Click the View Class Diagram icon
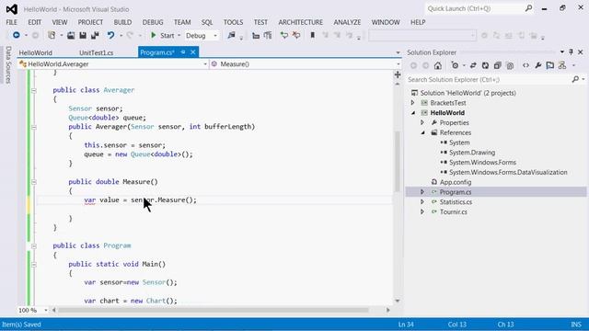This screenshot has height=331, width=589. (x=562, y=65)
